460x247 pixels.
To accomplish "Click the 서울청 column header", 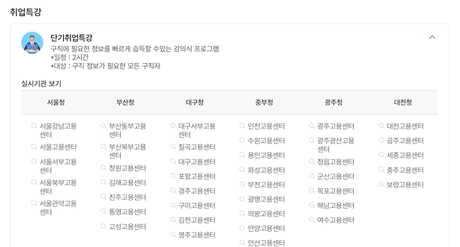I will click(x=56, y=103).
